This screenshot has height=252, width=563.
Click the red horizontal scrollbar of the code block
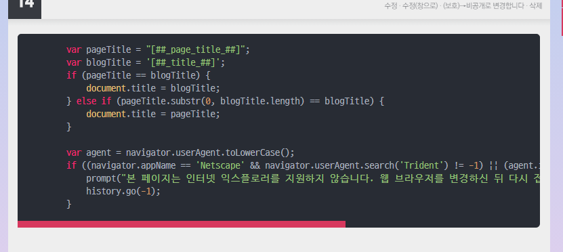coord(182,224)
